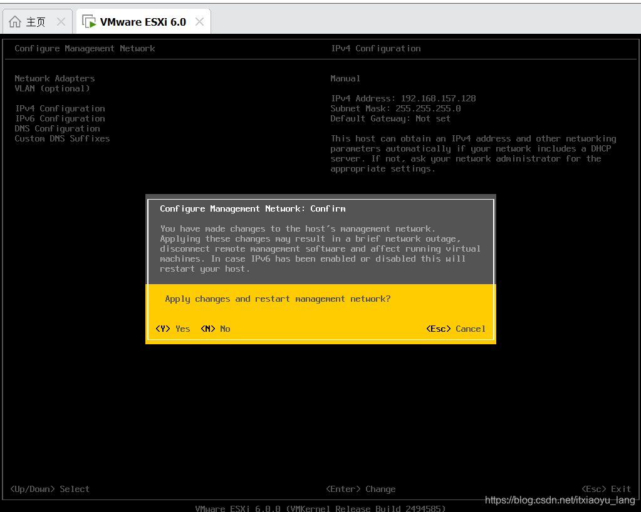Click the <Enter> Change hint

(360, 489)
